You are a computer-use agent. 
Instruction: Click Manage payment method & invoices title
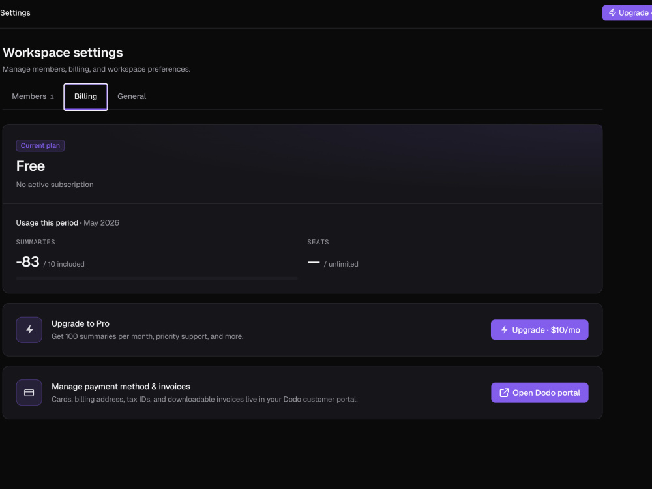coord(121,387)
